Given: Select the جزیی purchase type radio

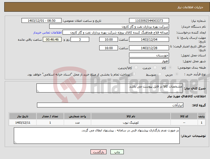Looking at the screenshot, I should click(x=177, y=74).
